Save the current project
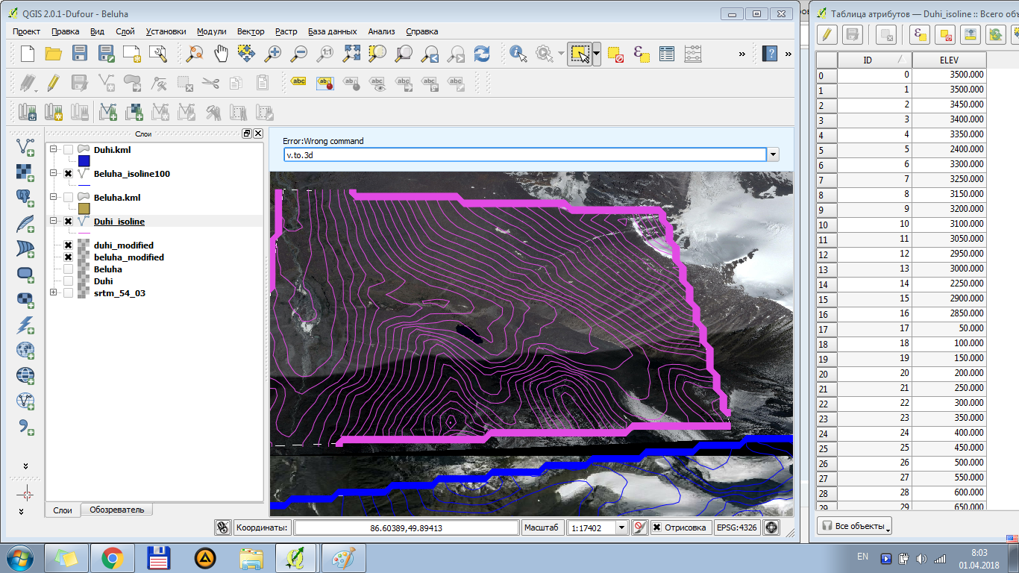1019x573 pixels. point(80,54)
